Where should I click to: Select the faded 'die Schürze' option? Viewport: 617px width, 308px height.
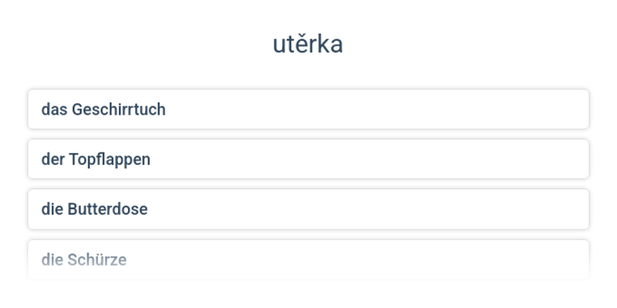pos(308,259)
